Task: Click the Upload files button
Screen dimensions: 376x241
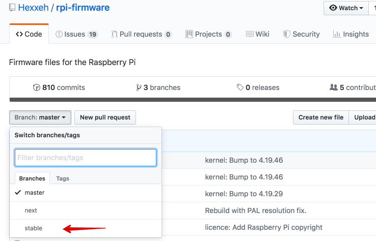Action: tap(362, 117)
